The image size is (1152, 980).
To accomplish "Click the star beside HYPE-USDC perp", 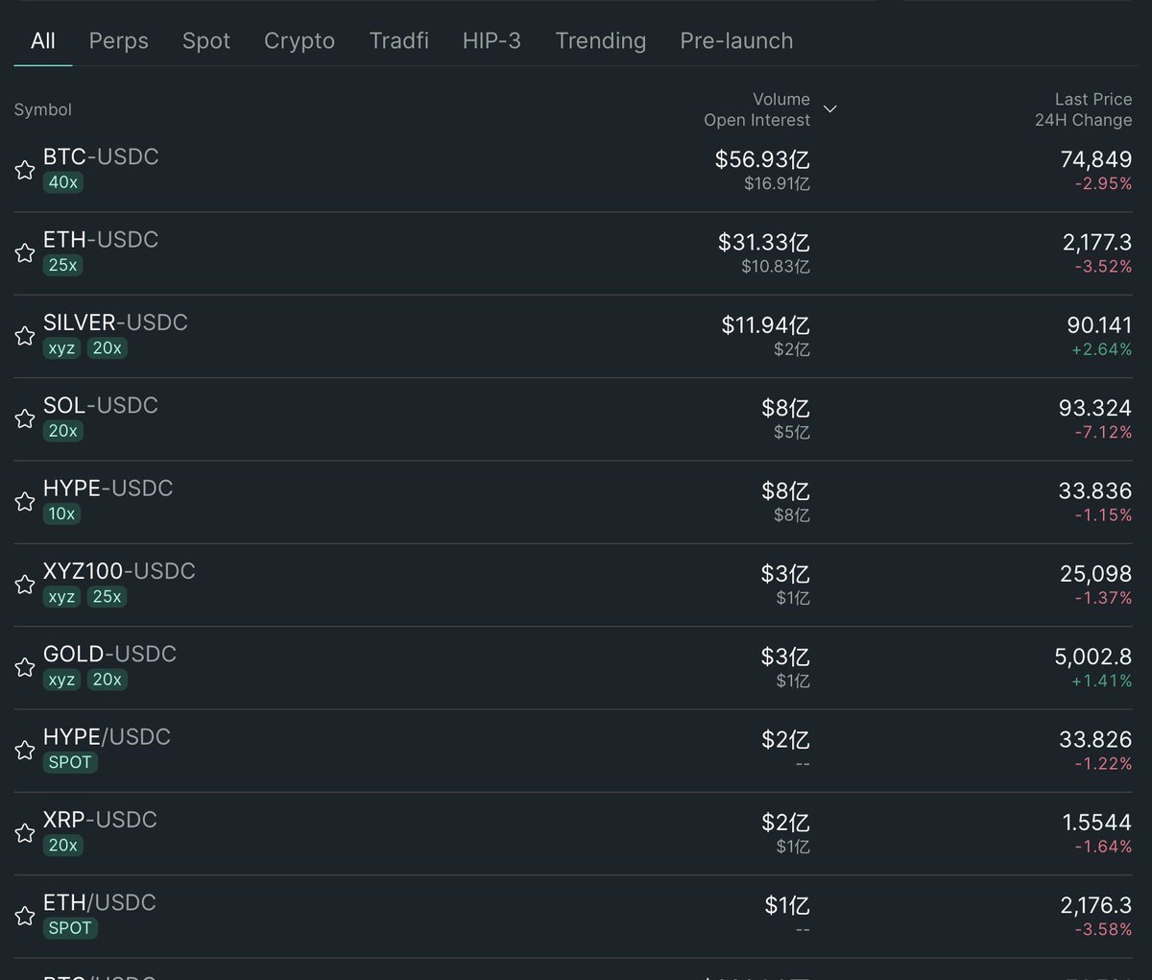I will (25, 501).
